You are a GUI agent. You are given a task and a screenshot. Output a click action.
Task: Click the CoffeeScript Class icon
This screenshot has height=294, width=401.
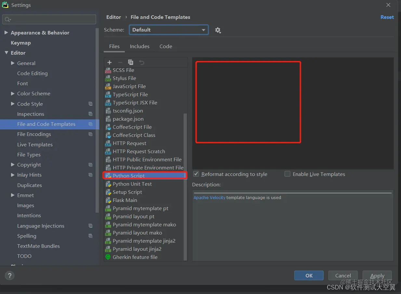108,135
